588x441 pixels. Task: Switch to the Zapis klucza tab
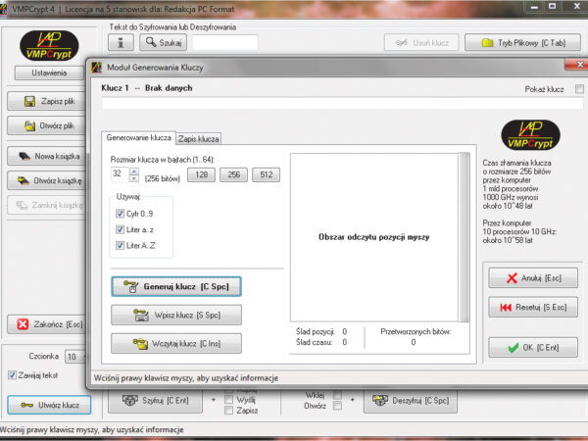tap(199, 139)
